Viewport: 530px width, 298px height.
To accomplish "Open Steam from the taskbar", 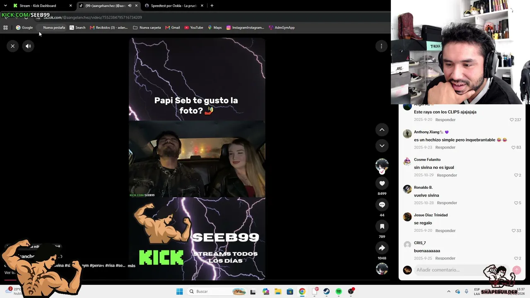I will coord(327,291).
